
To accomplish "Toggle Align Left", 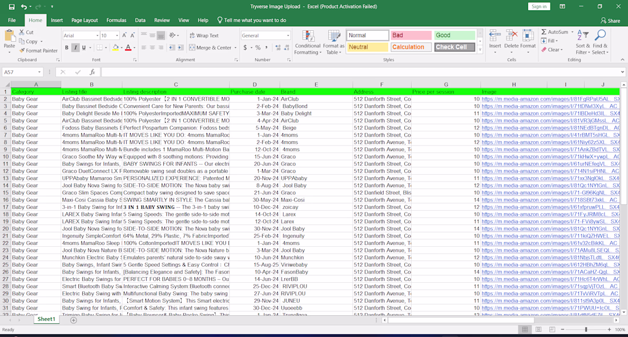I will pyautogui.click(x=144, y=47).
